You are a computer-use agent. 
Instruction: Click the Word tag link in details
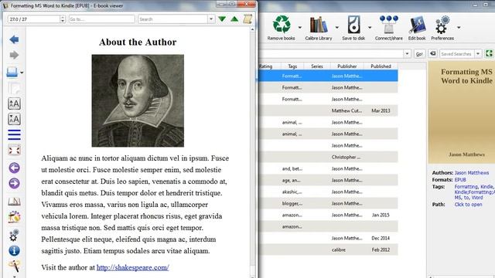point(477,198)
